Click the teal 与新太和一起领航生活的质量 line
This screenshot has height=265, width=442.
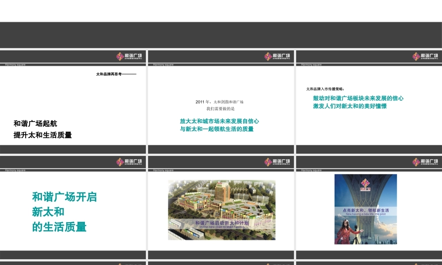[x=217, y=129]
